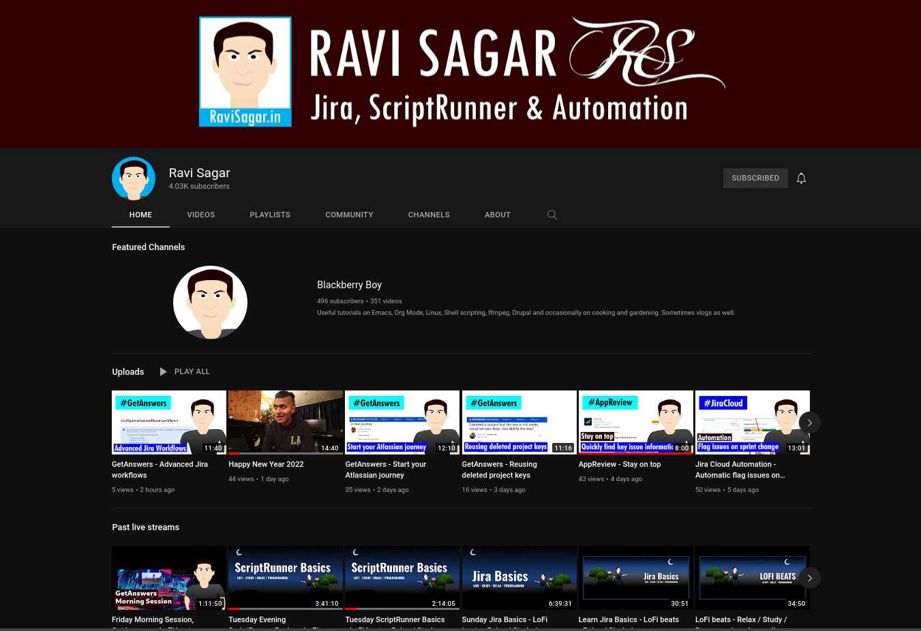Switch to the VIDEOS tab
The width and height of the screenshot is (921, 631).
(201, 215)
